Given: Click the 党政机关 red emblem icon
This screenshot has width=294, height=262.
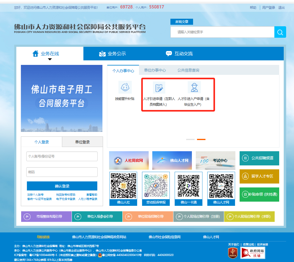Looking at the screenshot, I should pos(233,253).
